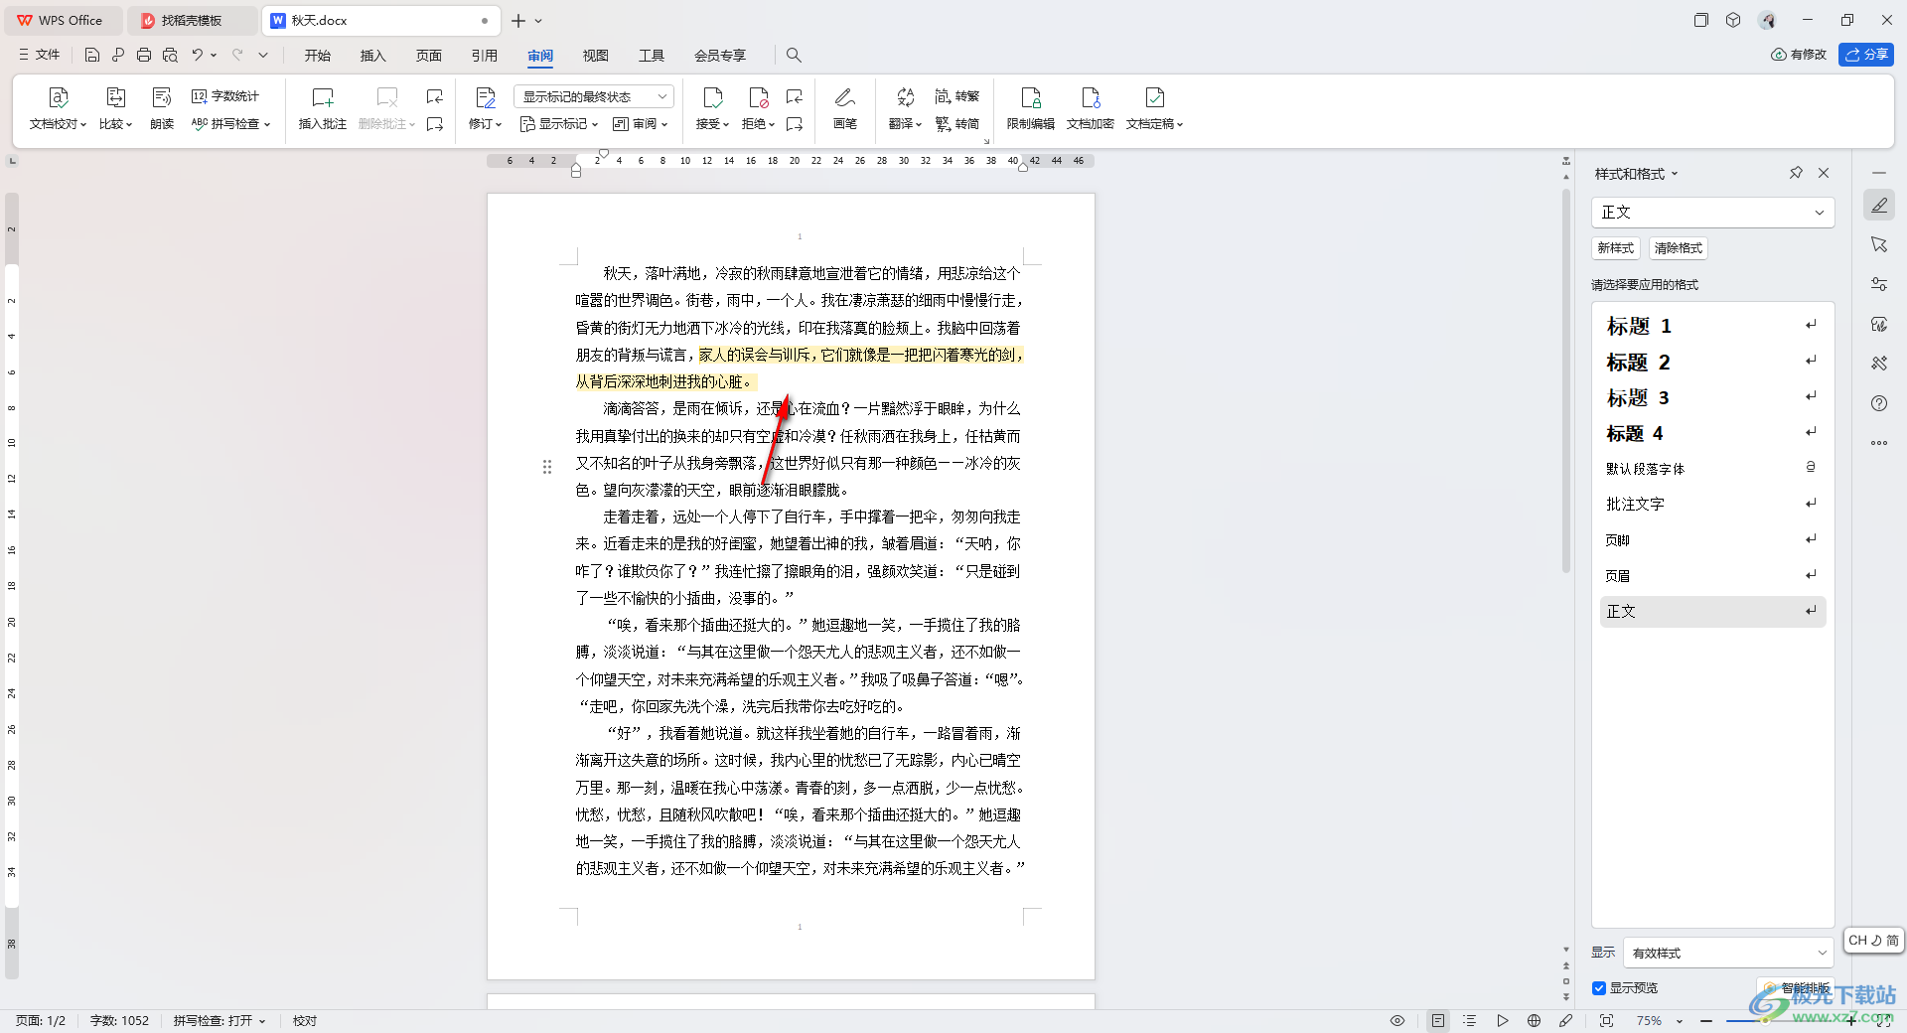Jump to next revision icon
Image resolution: width=1907 pixels, height=1033 pixels.
point(795,124)
